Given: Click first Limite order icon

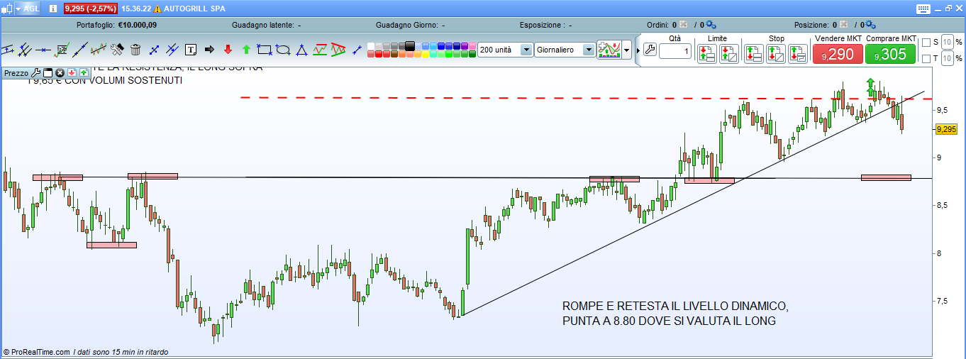Looking at the screenshot, I should [x=706, y=53].
